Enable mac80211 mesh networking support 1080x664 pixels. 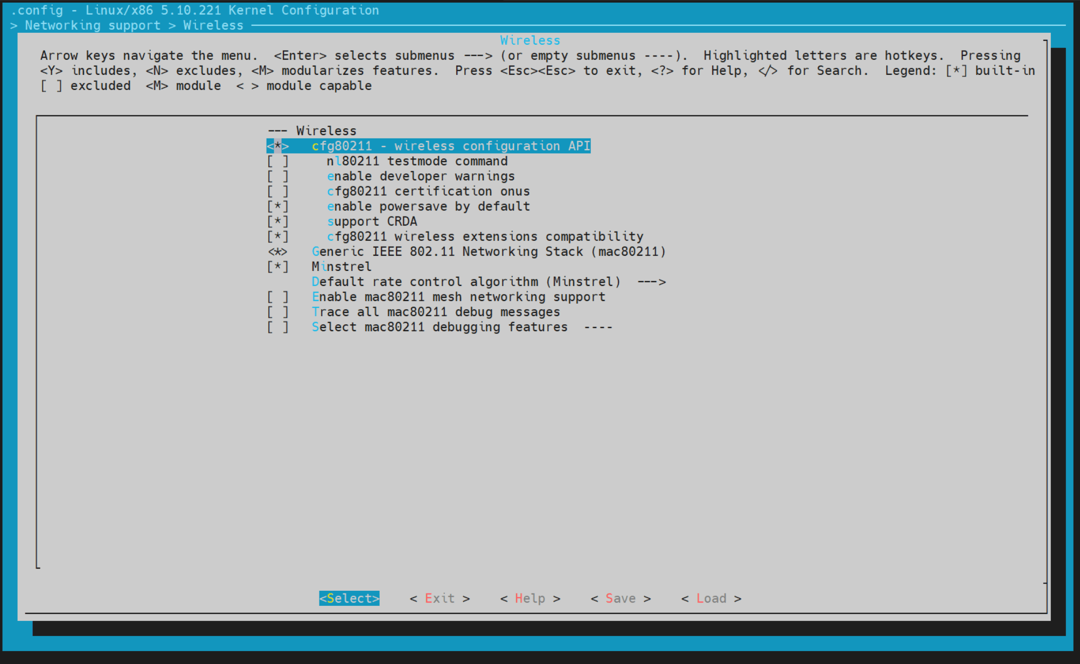[x=277, y=297]
